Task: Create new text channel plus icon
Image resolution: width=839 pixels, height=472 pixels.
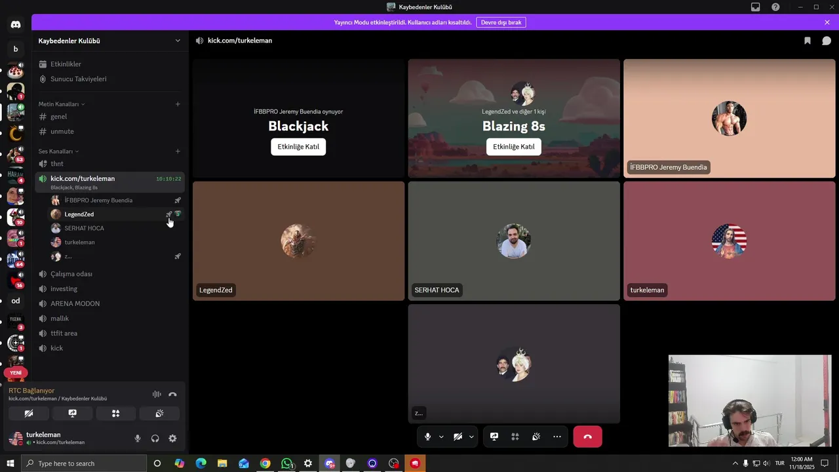Action: click(x=178, y=104)
